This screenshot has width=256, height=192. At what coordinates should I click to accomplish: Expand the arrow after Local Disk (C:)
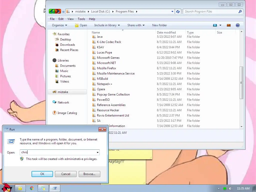(113, 11)
